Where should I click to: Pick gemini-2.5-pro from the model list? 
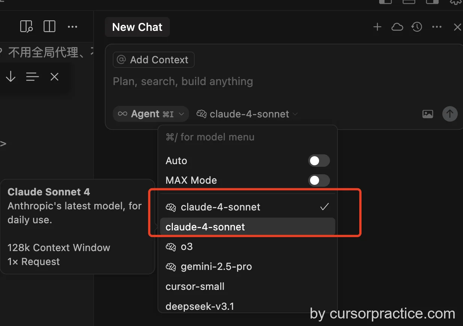click(248, 267)
